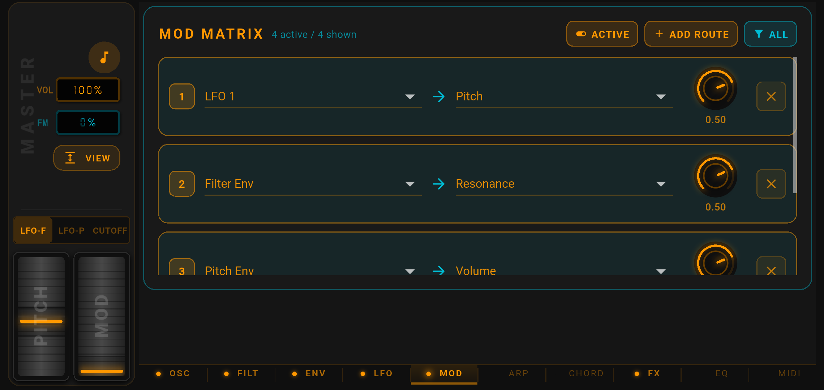Select the LFO-P wheel mode tab
The image size is (824, 390).
[71, 230]
